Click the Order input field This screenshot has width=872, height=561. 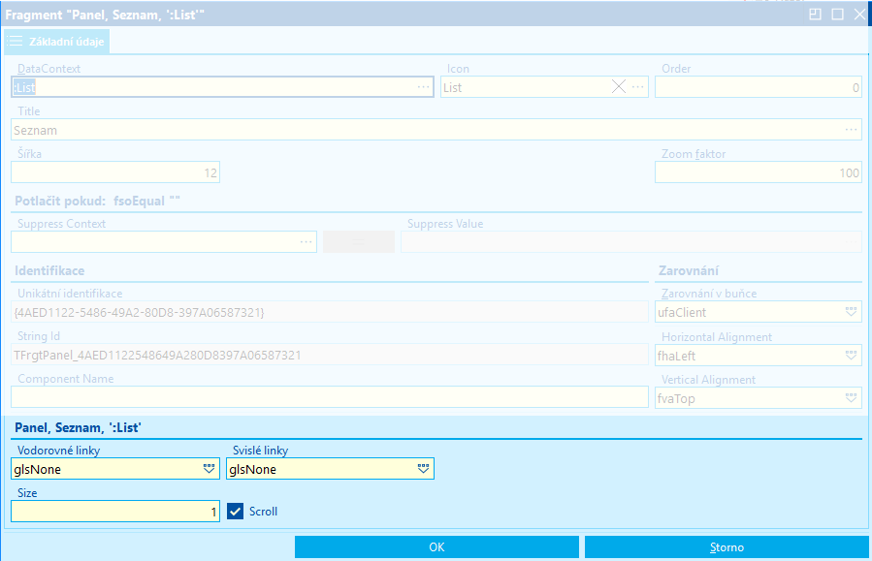pyautogui.click(x=759, y=87)
